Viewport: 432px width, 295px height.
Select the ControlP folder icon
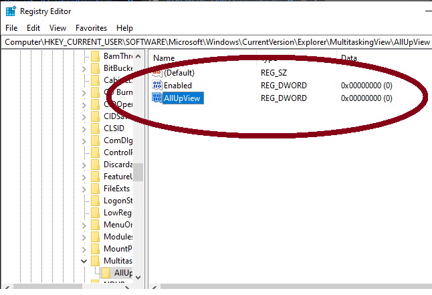96,153
